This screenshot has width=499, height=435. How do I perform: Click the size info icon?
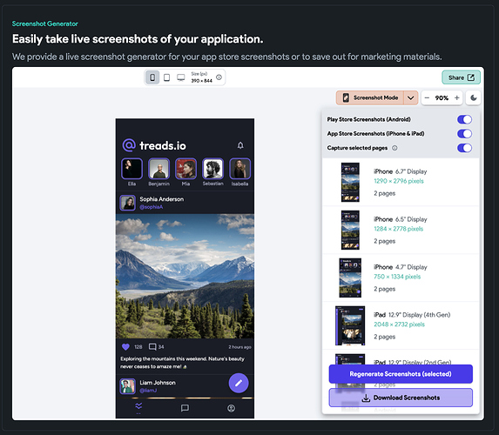point(219,77)
